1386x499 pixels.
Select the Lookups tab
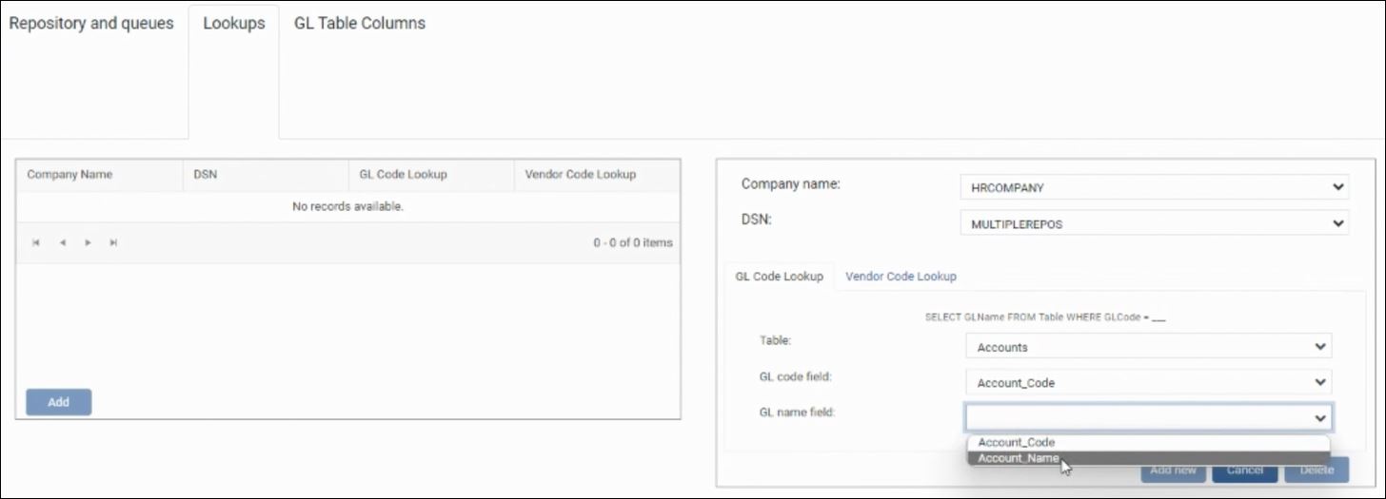tap(234, 24)
